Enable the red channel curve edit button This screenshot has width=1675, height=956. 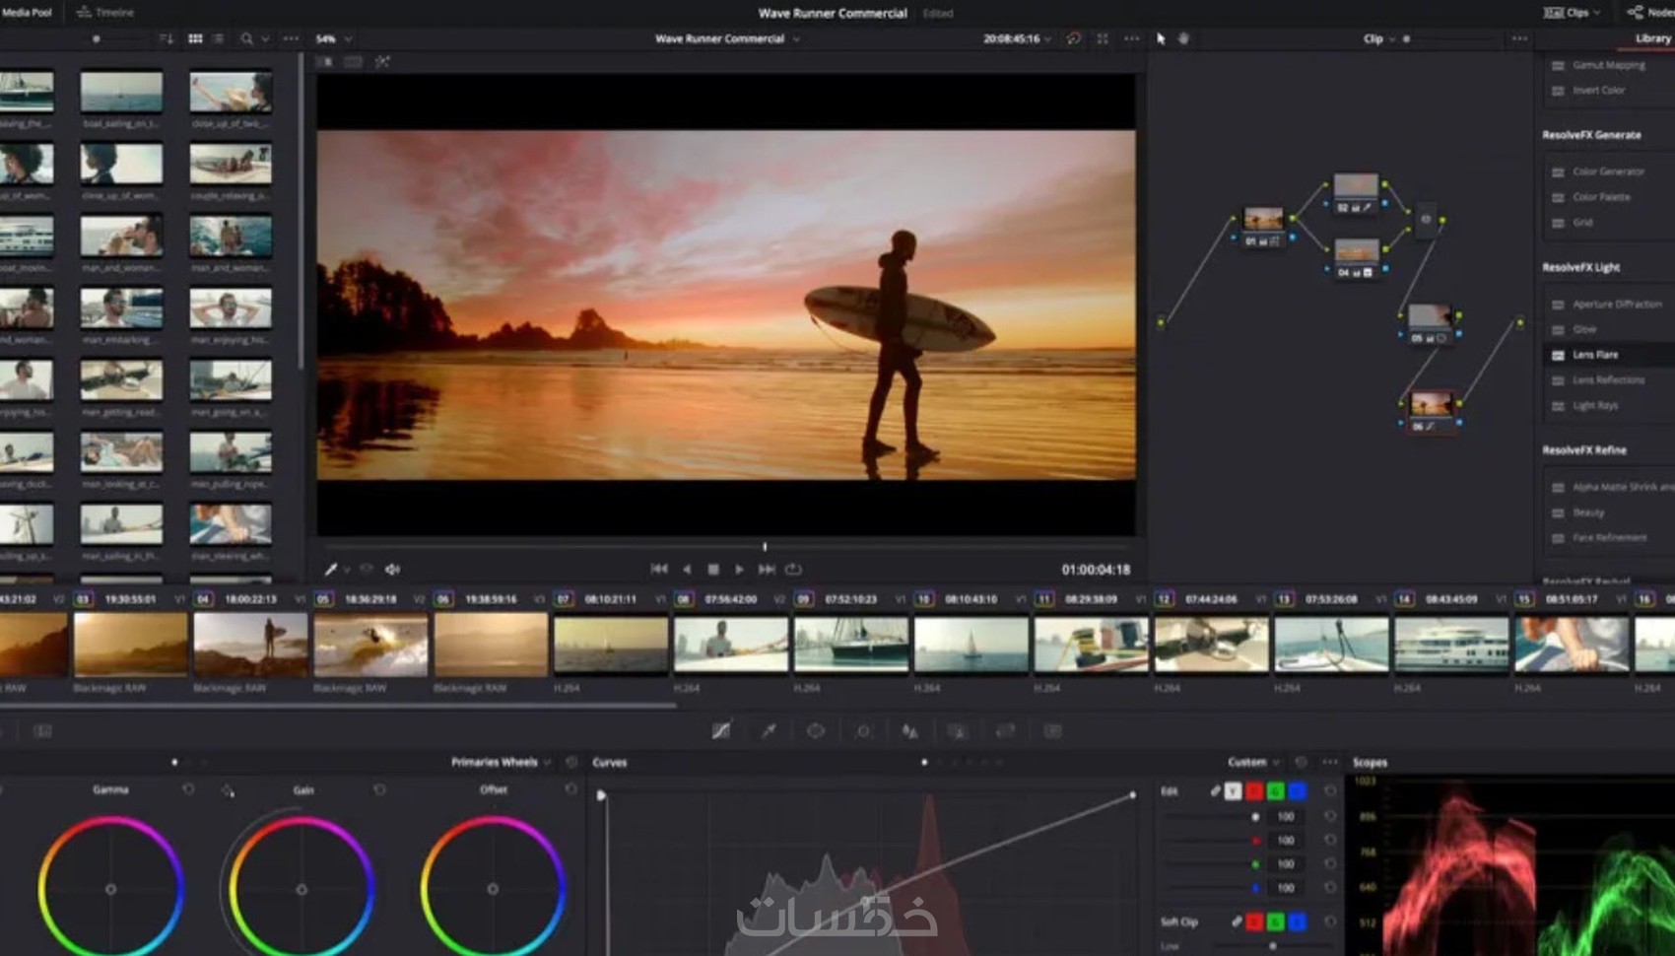tap(1254, 791)
